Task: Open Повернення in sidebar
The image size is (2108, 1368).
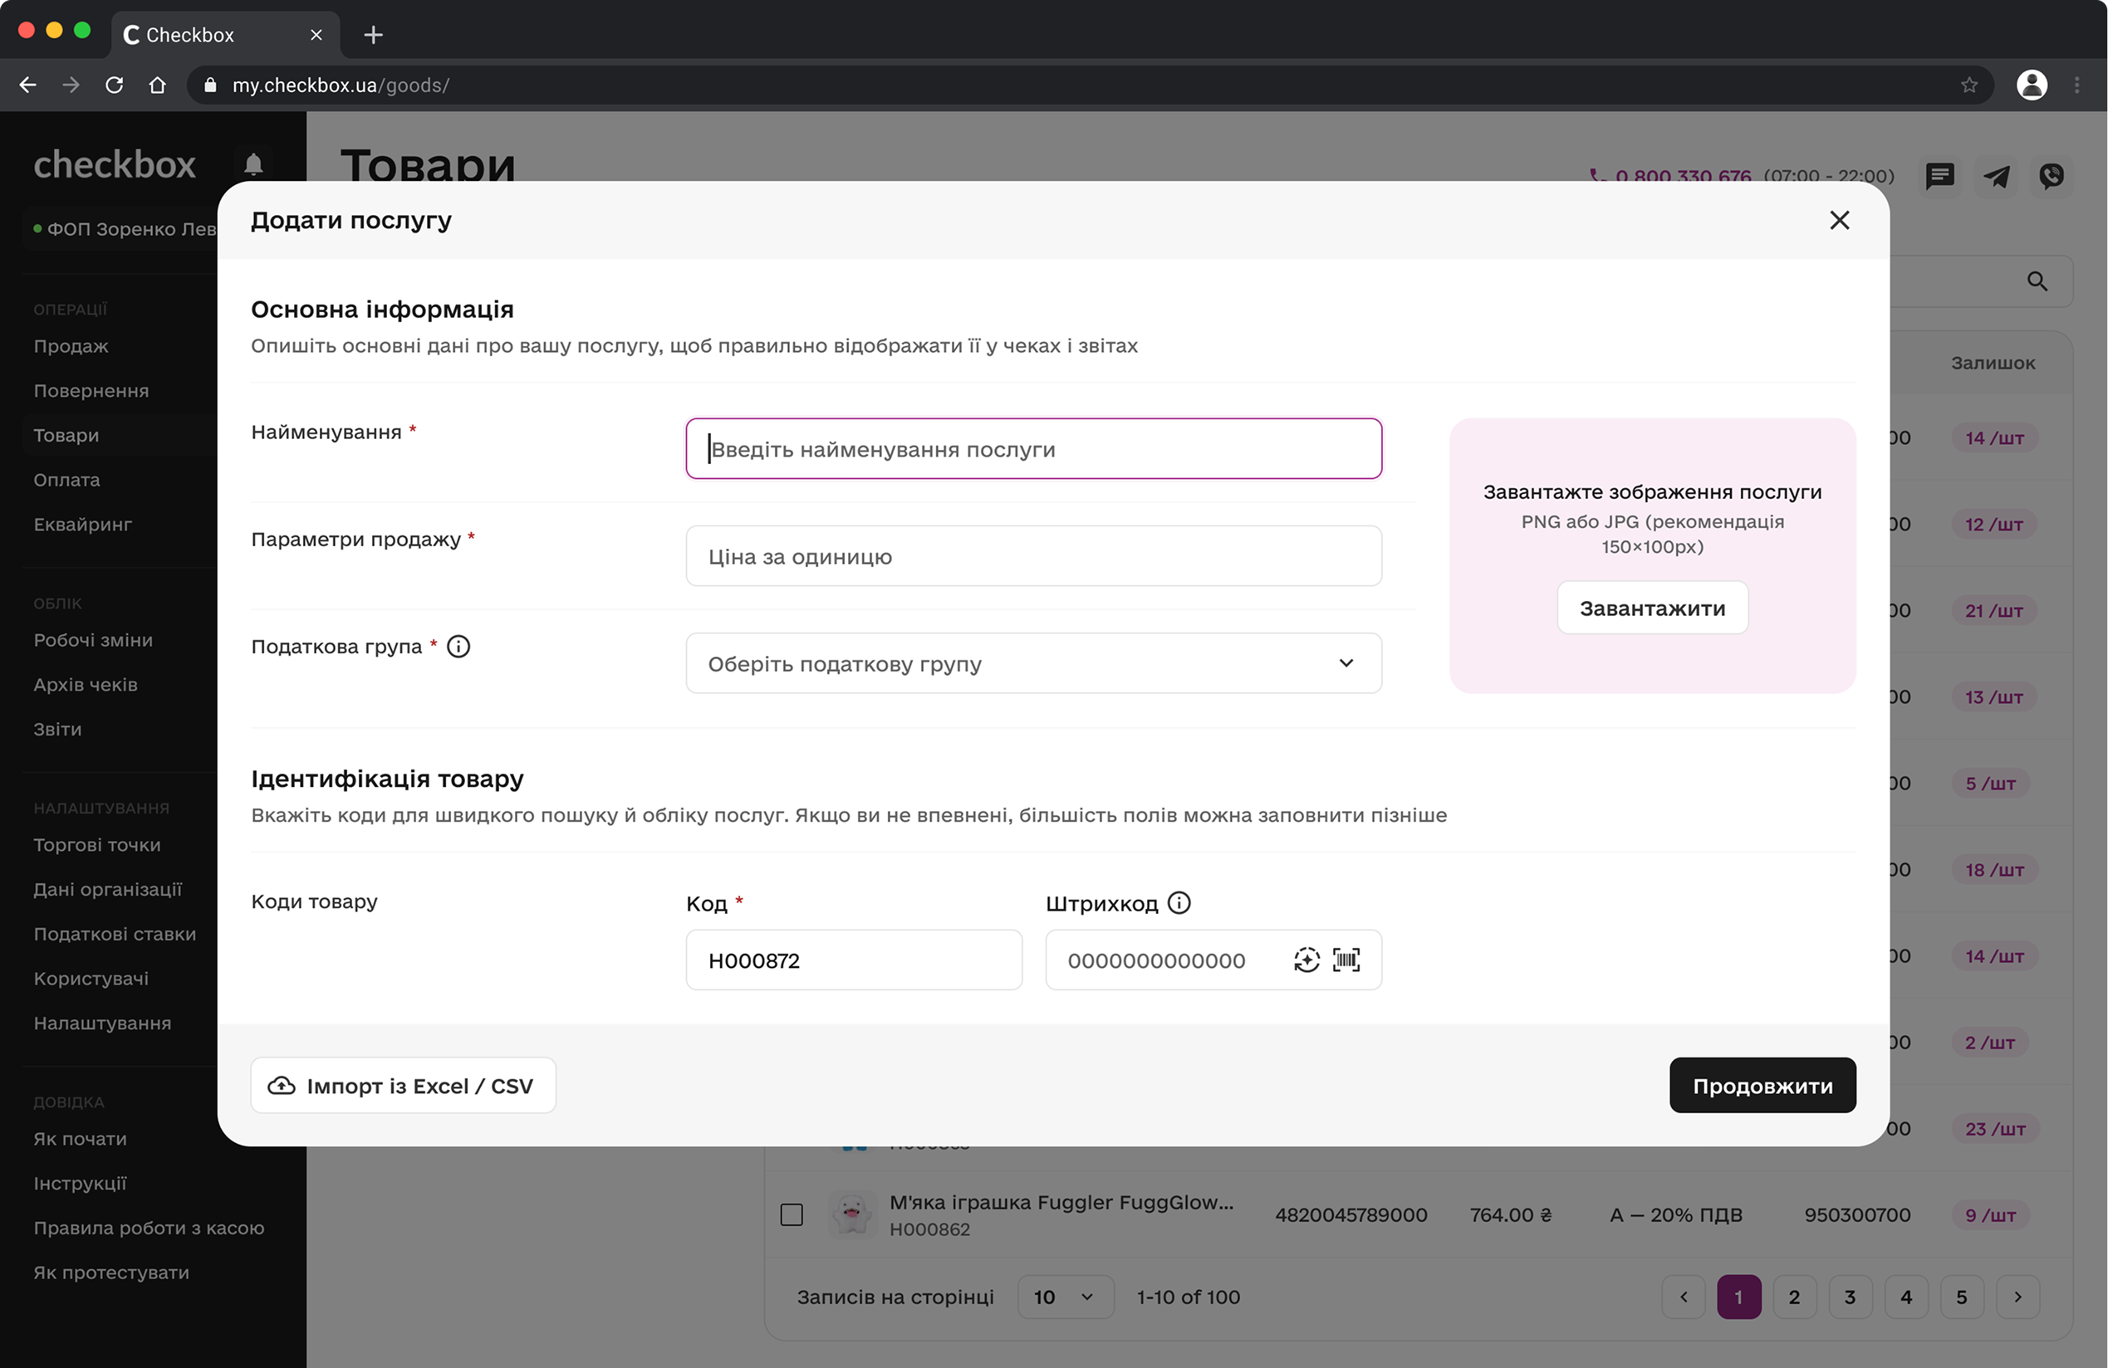Action: point(91,390)
